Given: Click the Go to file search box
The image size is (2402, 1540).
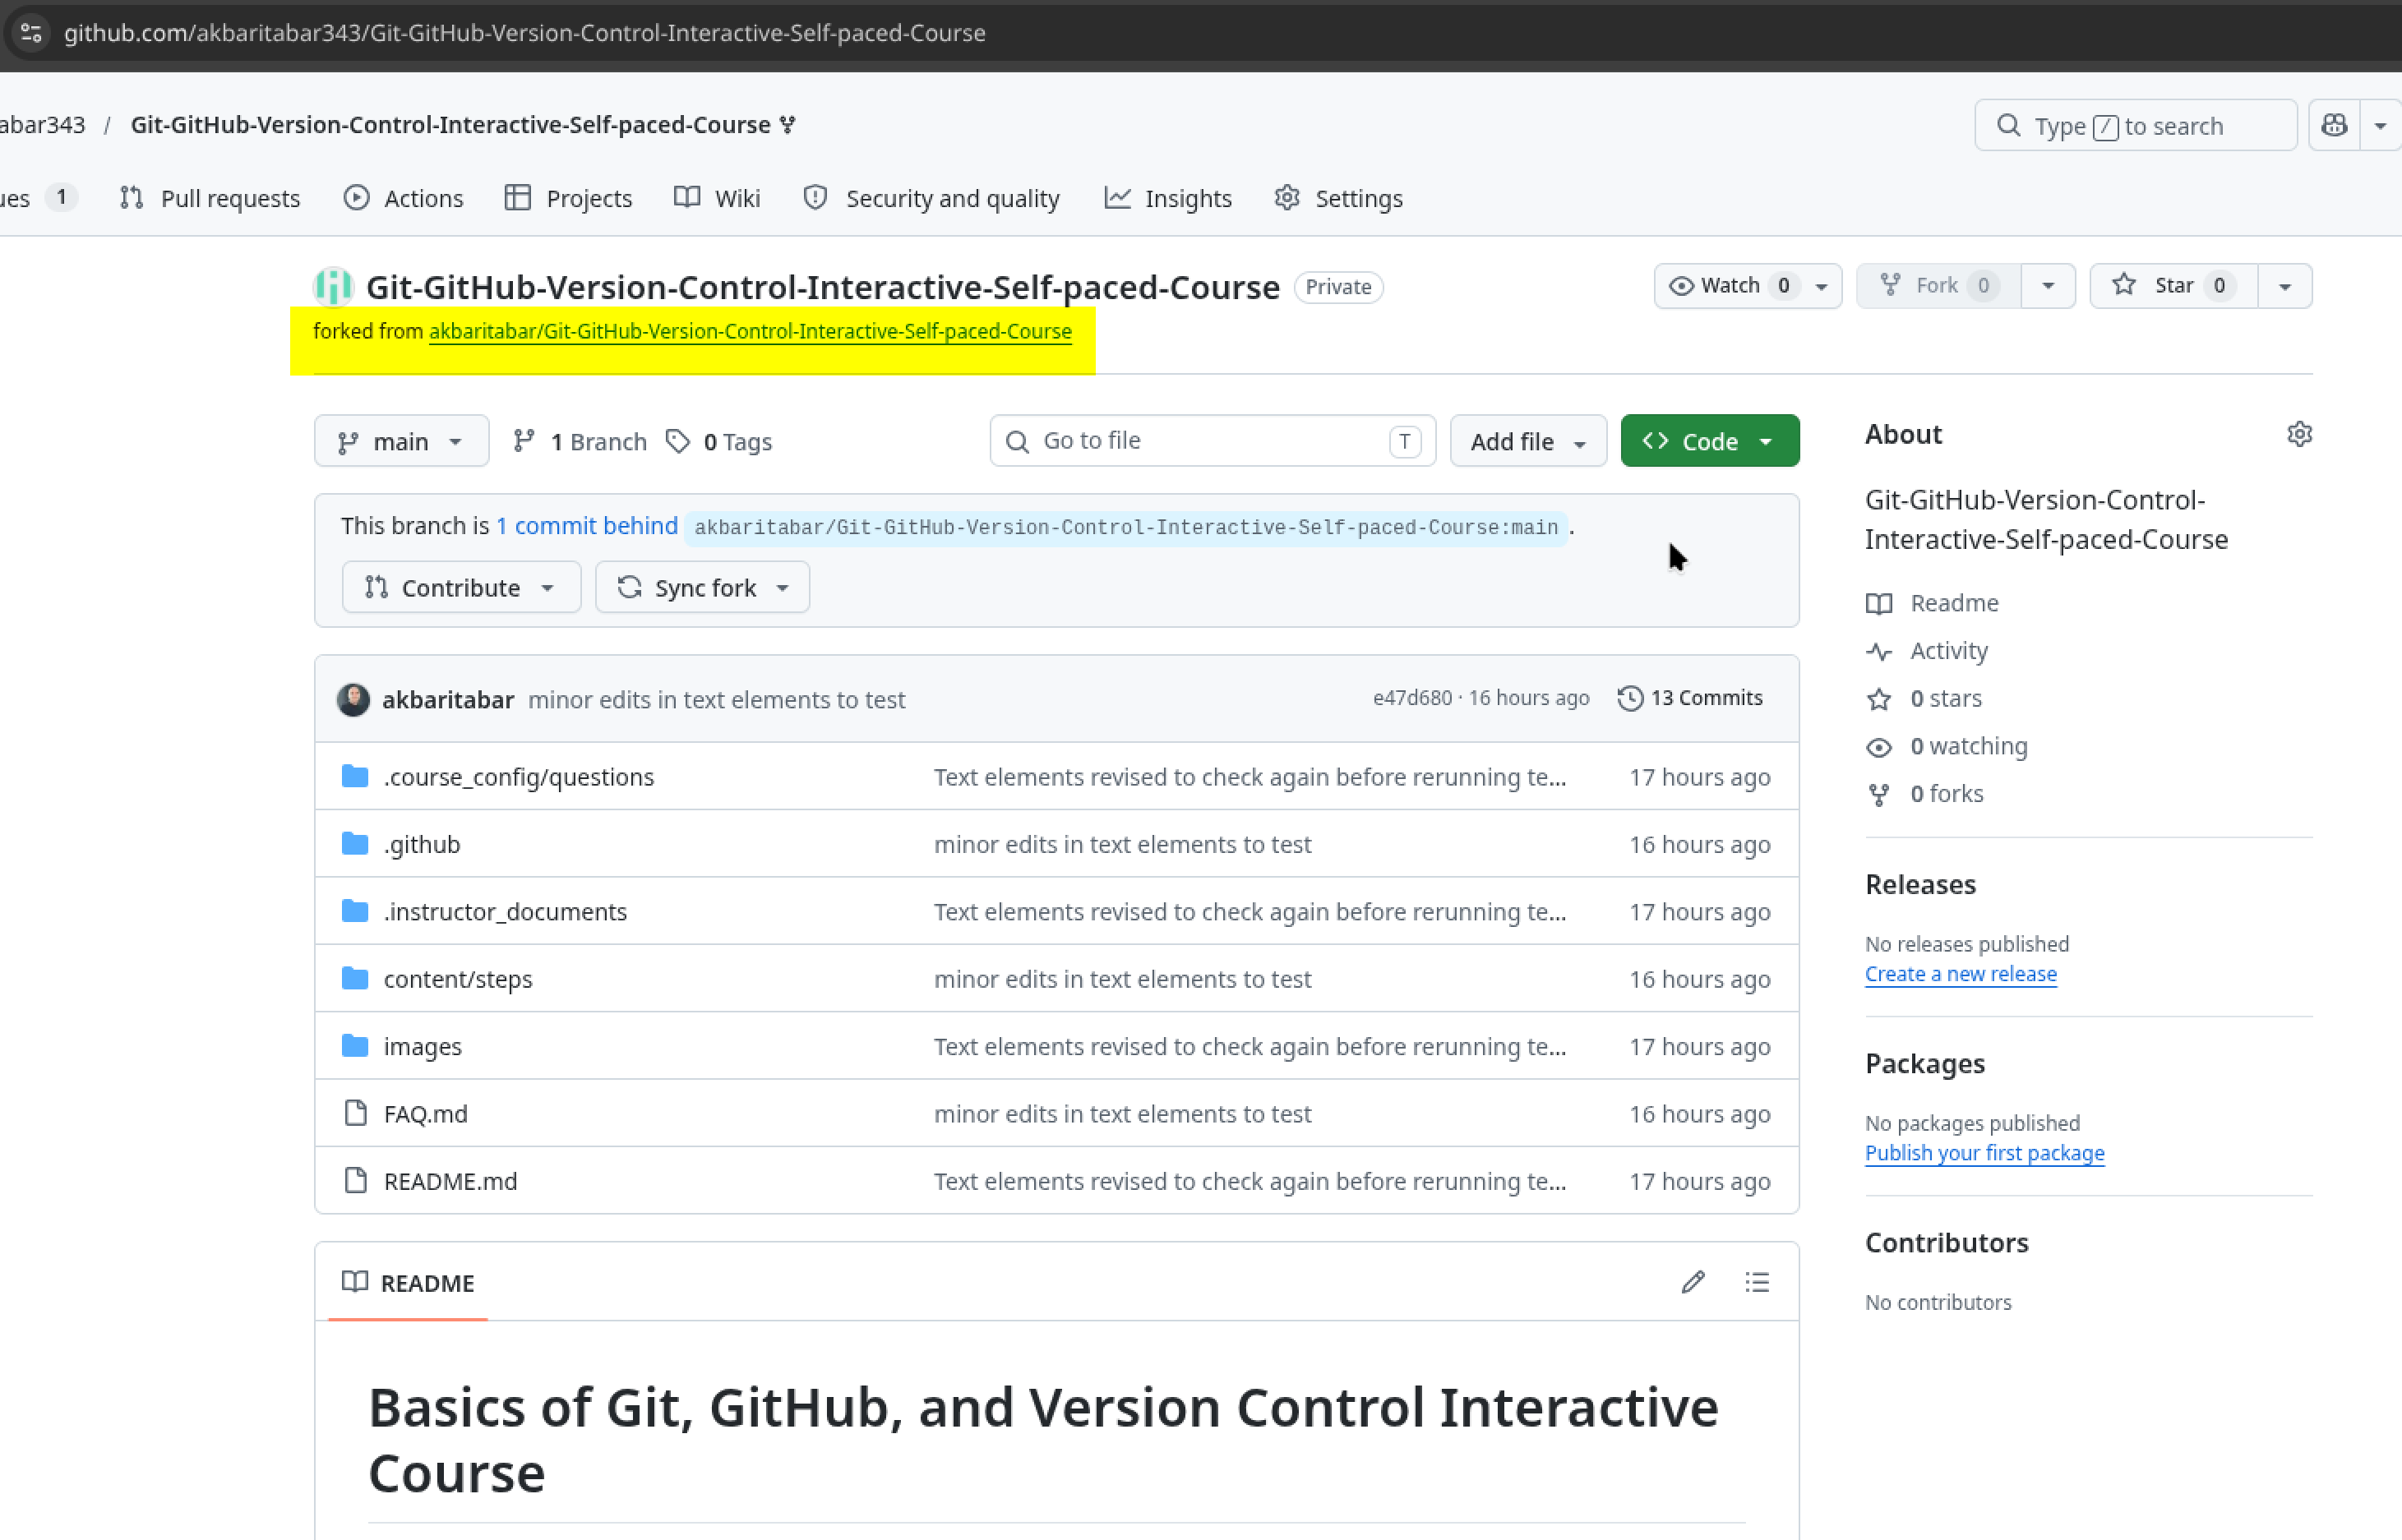Looking at the screenshot, I should pyautogui.click(x=1213, y=441).
